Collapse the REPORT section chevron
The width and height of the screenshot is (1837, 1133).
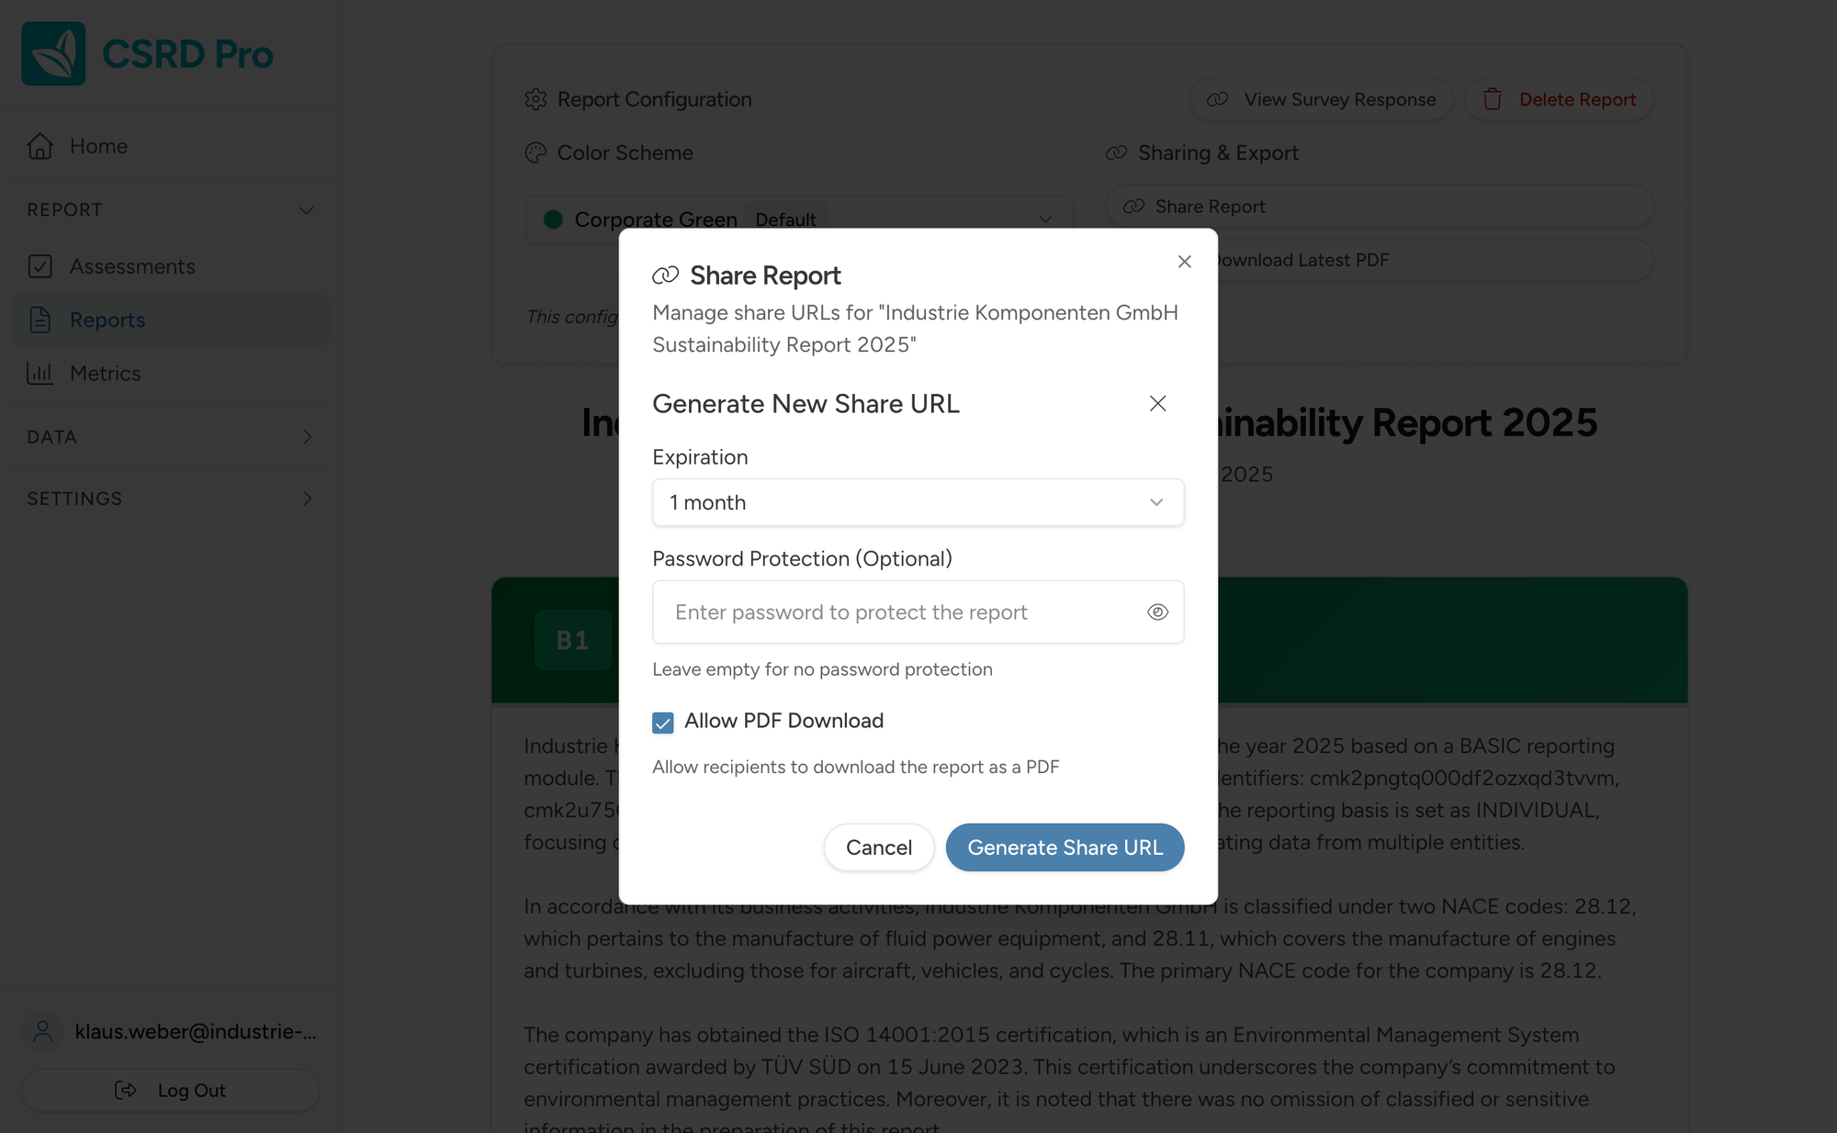click(x=307, y=209)
